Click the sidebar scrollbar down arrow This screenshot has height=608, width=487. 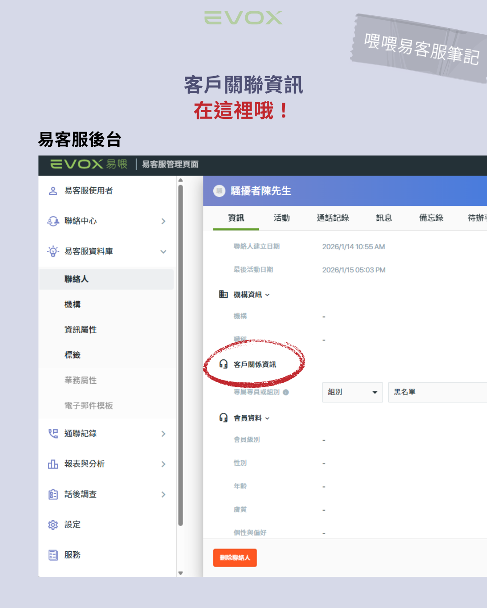tap(180, 573)
